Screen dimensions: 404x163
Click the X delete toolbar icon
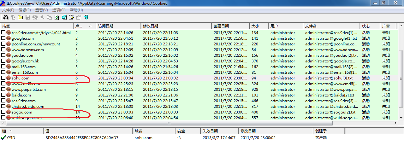(x=42, y=17)
